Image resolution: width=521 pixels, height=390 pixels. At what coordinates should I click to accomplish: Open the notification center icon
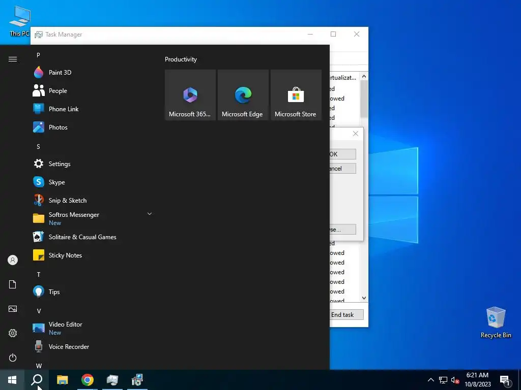[505, 380]
